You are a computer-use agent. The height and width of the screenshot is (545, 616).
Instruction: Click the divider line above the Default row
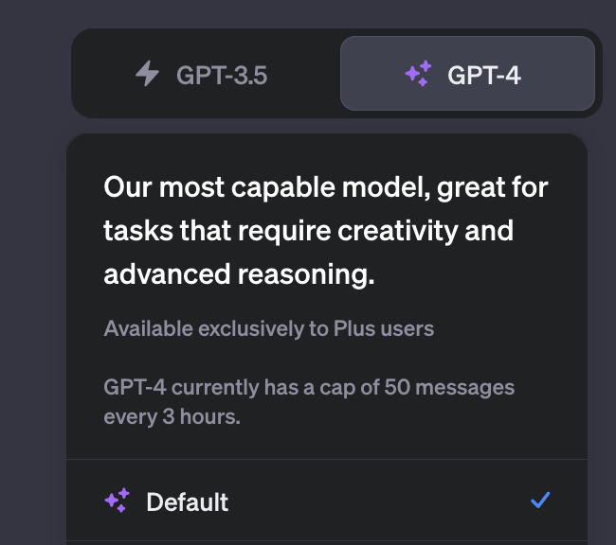click(x=327, y=459)
